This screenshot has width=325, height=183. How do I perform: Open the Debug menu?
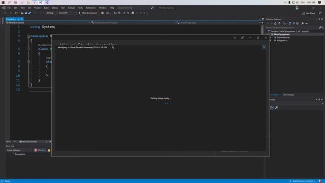pyautogui.click(x=55, y=8)
